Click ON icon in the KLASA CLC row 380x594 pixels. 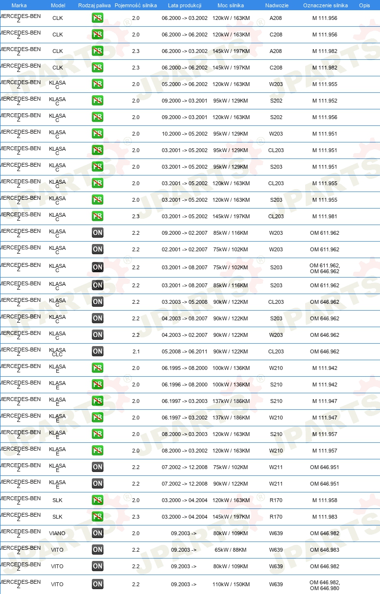[98, 351]
